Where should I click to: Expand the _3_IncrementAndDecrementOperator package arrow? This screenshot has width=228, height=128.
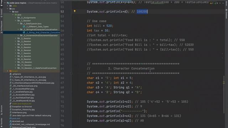click(18, 36)
